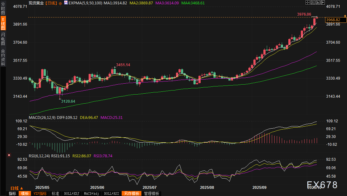Click the crosshair cursor icon in top toolbar
This screenshot has width=347, height=196.
pos(307,2)
